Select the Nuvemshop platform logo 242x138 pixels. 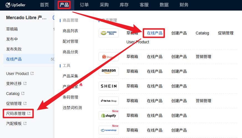pyautogui.click(x=108, y=130)
